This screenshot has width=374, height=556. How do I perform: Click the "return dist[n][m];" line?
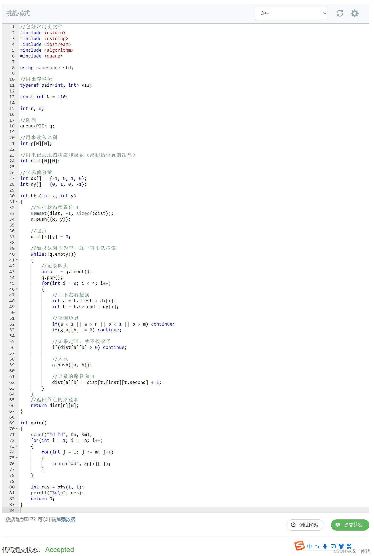click(x=55, y=406)
